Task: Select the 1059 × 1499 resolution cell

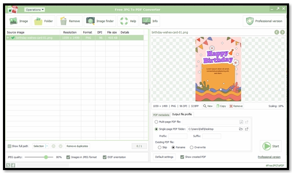Action: click(71, 38)
